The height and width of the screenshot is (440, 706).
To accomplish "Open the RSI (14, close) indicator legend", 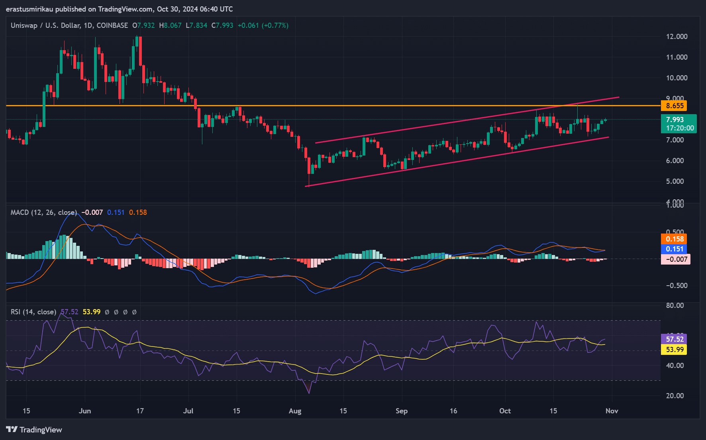I will (x=33, y=312).
